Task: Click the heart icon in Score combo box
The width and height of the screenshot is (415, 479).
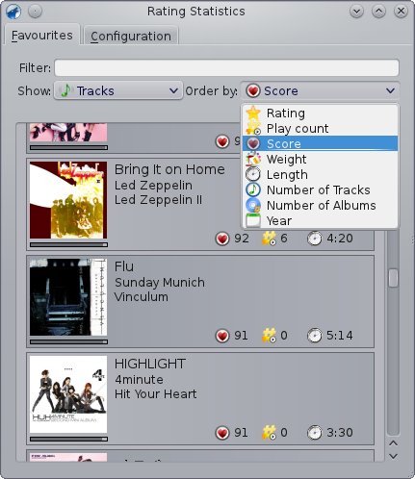Action: pyautogui.click(x=253, y=90)
